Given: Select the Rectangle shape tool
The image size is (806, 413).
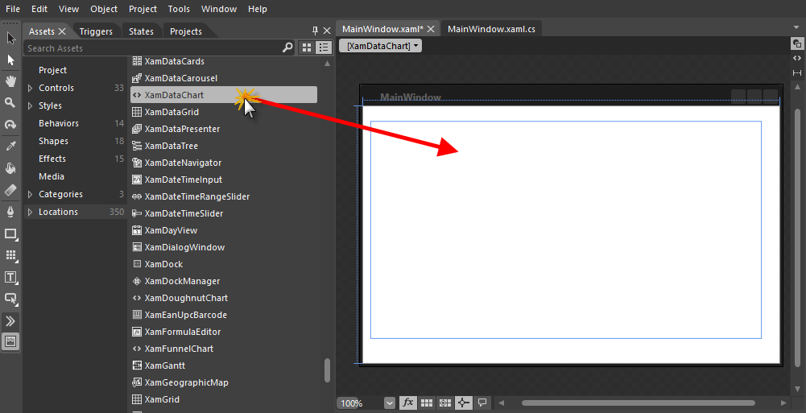Looking at the screenshot, I should pyautogui.click(x=10, y=233).
